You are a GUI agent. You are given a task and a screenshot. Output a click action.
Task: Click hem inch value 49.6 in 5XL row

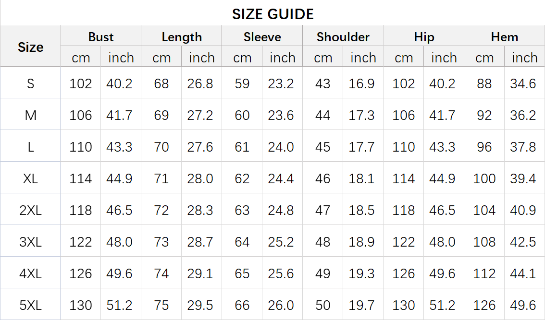pos(523,305)
